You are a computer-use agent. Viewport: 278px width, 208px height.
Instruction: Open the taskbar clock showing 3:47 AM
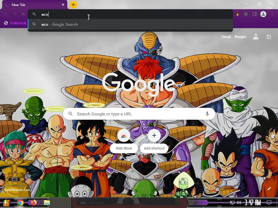pyautogui.click(x=253, y=203)
